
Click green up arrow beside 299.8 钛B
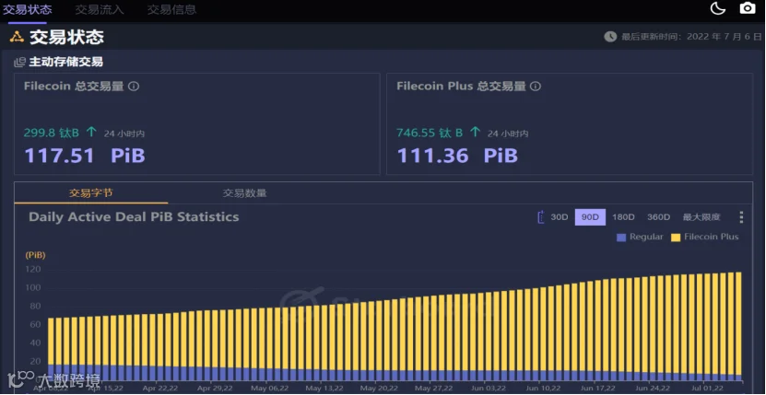[91, 133]
